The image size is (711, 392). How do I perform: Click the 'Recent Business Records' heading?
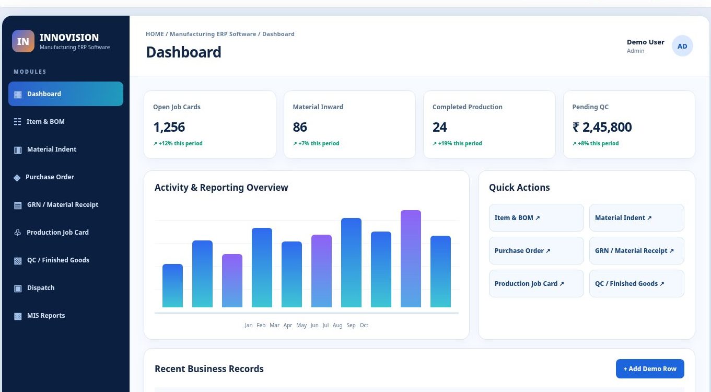209,369
